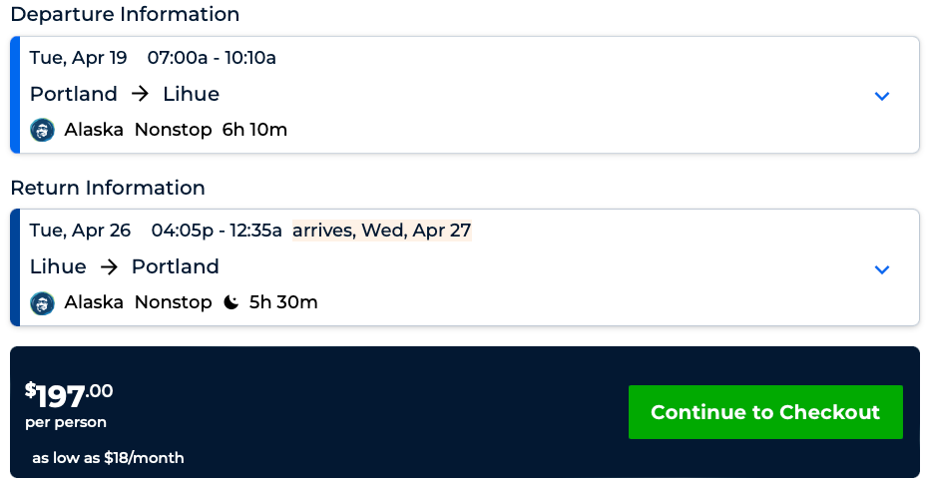The width and height of the screenshot is (926, 481).
Task: Click the "arrives, Wed, Apr 27" badge
Action: pyautogui.click(x=381, y=231)
